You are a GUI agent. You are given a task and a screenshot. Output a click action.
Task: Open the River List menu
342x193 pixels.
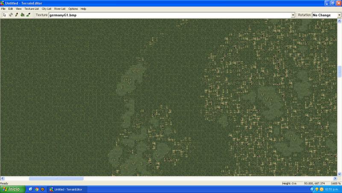(x=60, y=9)
